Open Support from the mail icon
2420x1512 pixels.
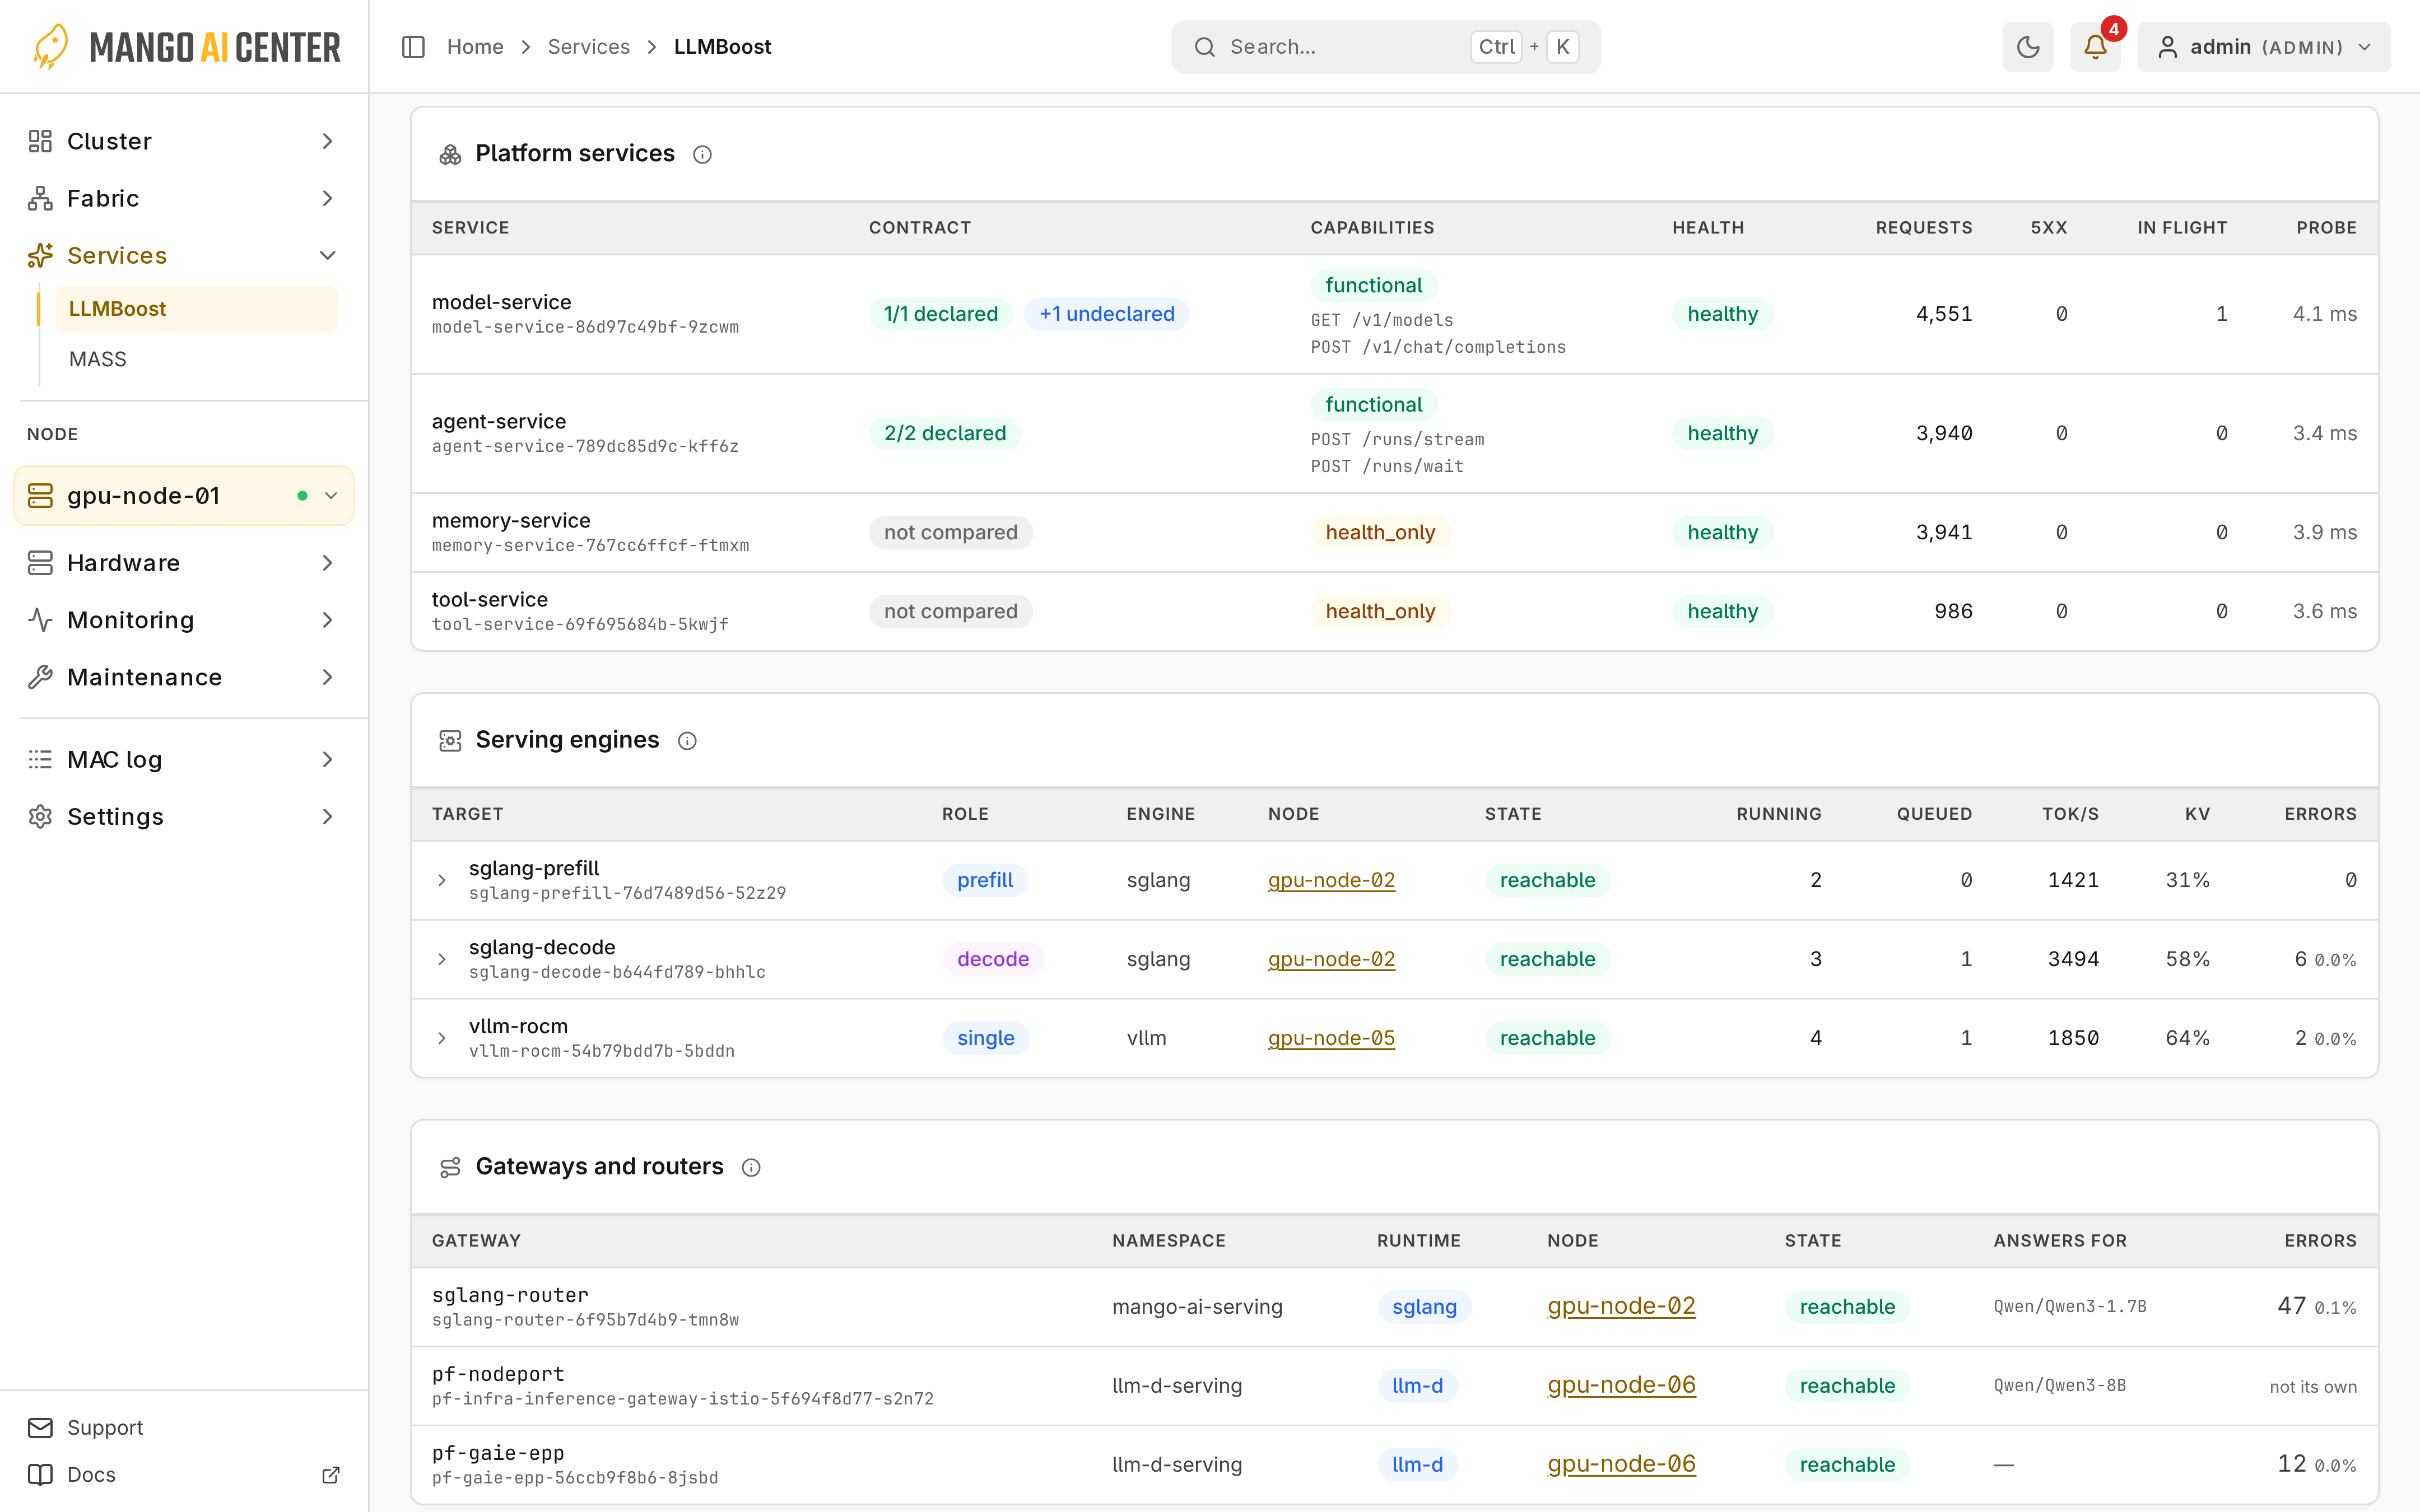40,1427
